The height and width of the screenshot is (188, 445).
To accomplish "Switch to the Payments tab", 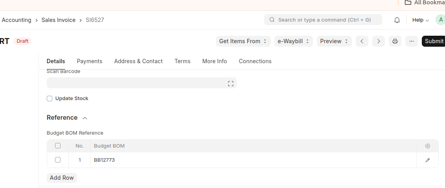I will pos(90,61).
